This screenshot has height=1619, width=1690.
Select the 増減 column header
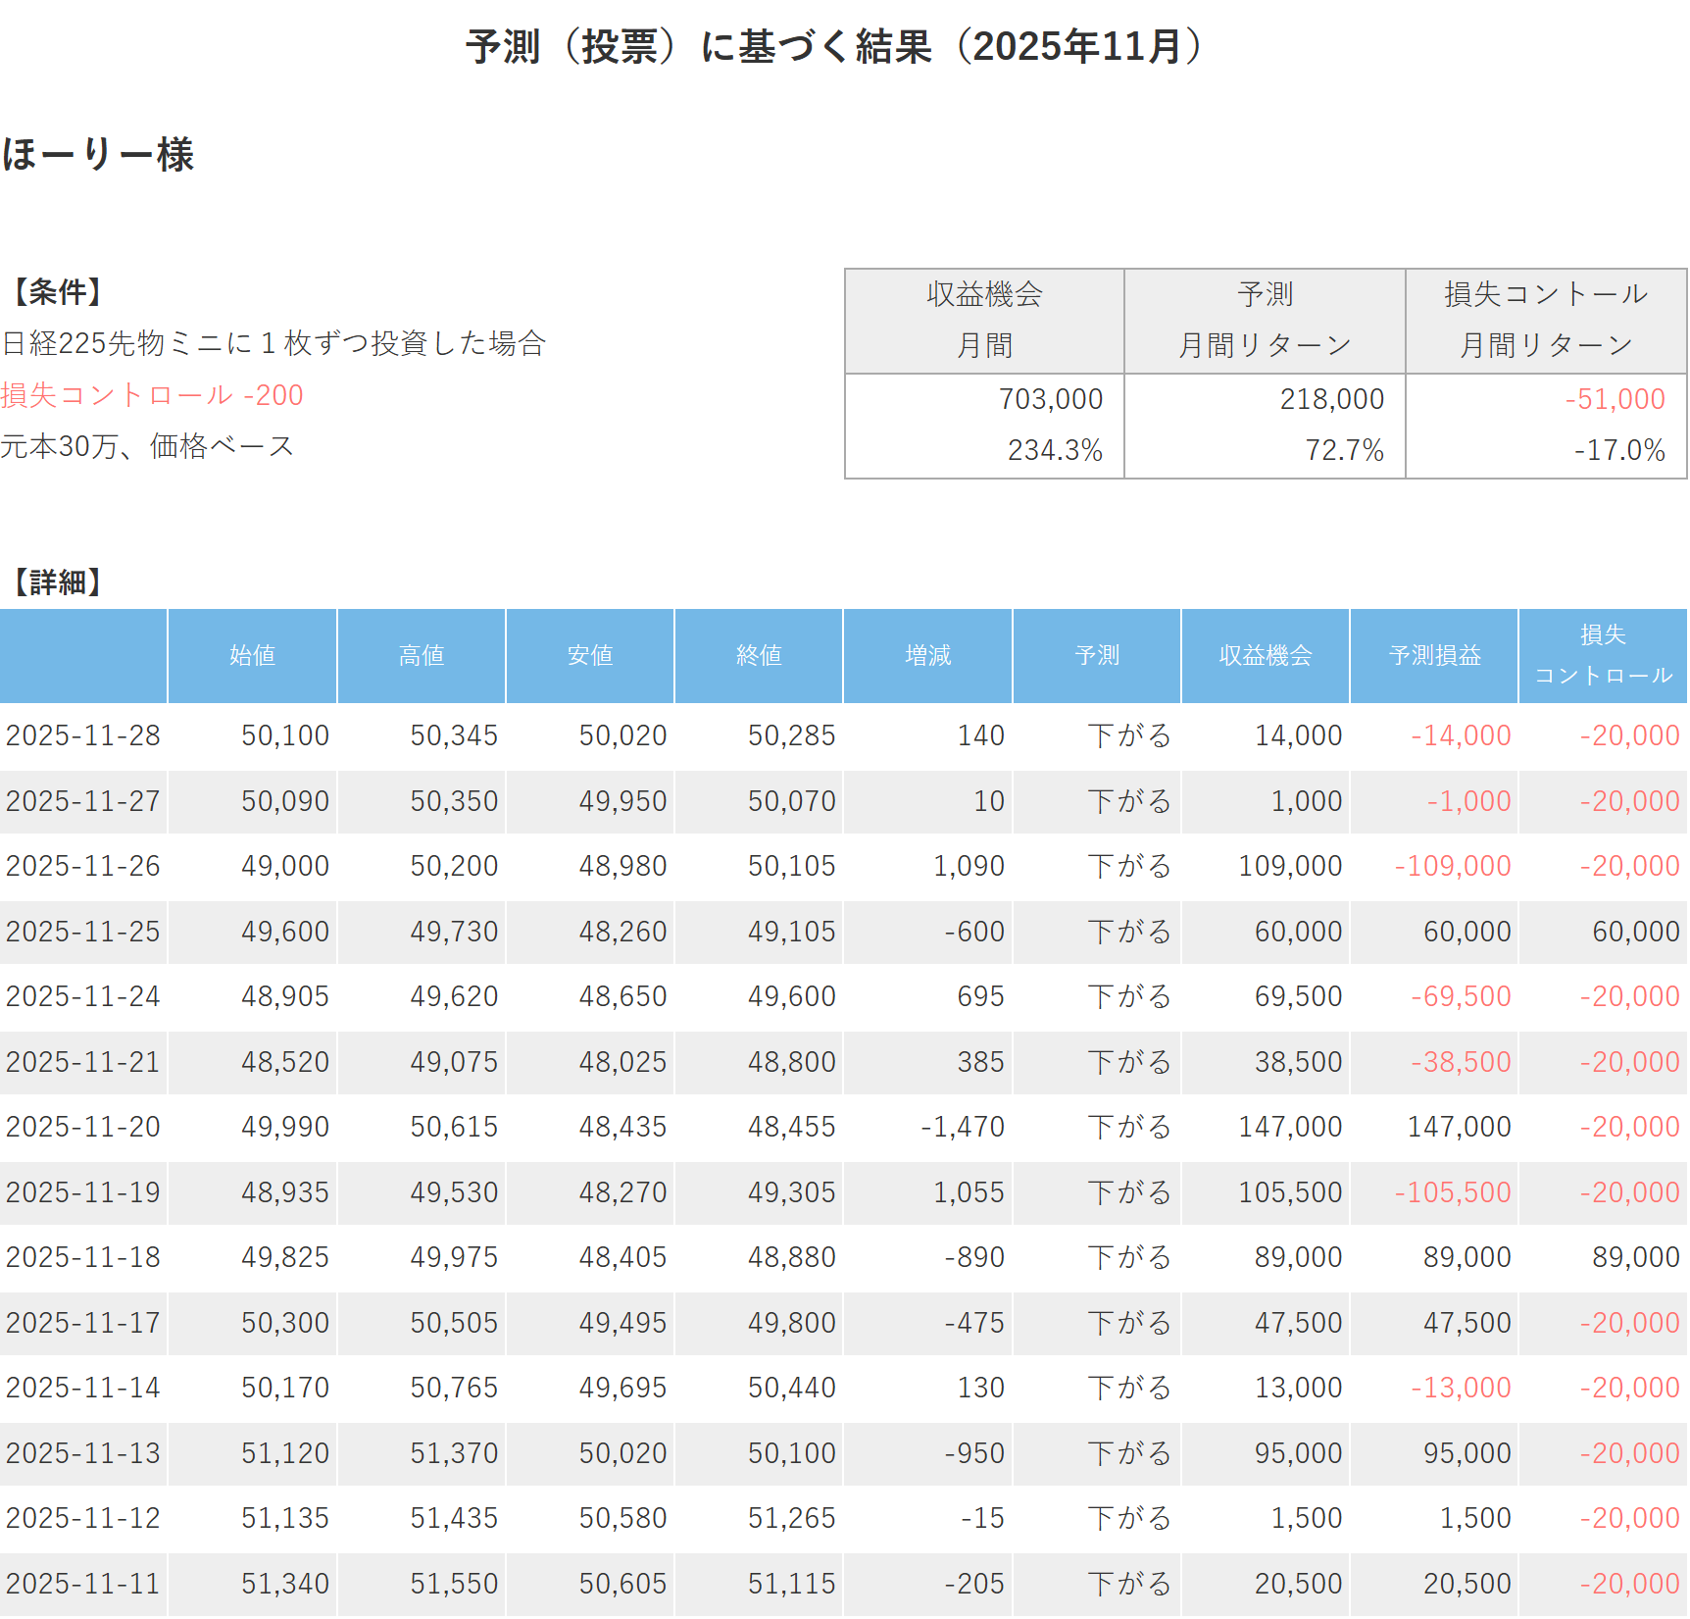tap(927, 655)
